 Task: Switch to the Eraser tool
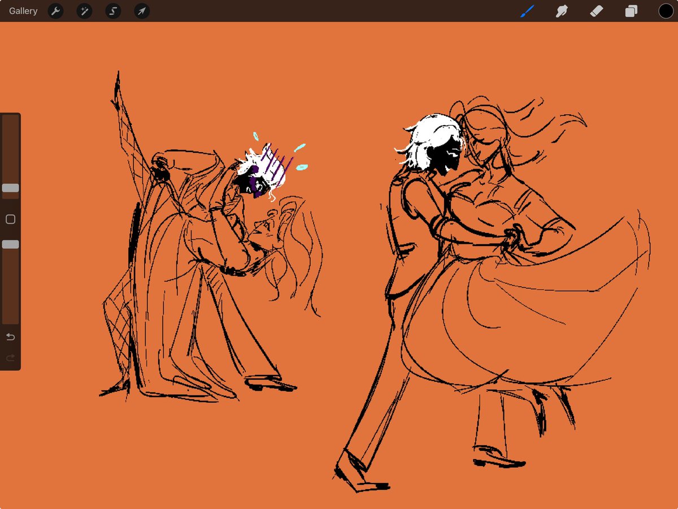pyautogui.click(x=596, y=11)
